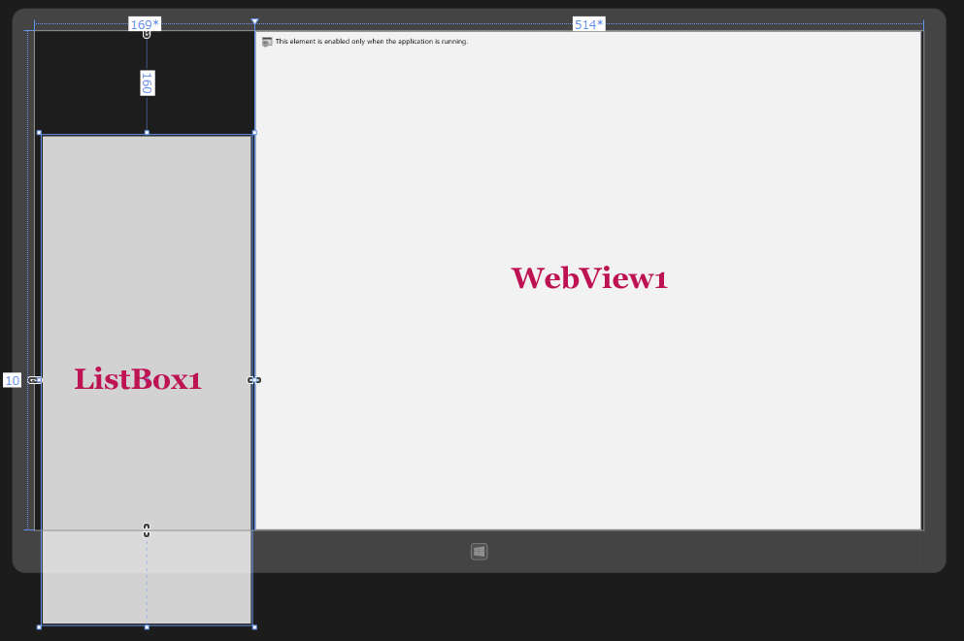
Task: Click the bottom-center resize handle of ListBox1
Action: coord(147,626)
